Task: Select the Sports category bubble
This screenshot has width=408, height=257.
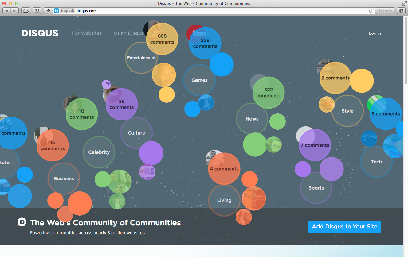Action: pyautogui.click(x=316, y=188)
